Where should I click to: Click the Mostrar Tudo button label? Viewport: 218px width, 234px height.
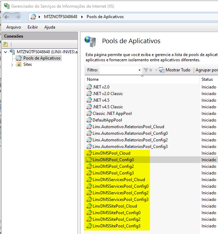(x=178, y=70)
